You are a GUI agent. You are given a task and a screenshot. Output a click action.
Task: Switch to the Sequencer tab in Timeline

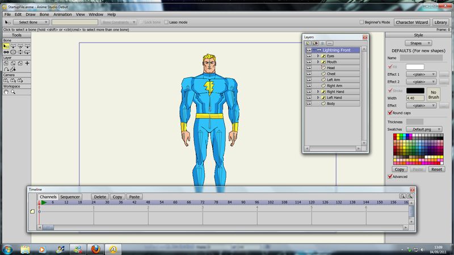(x=70, y=197)
